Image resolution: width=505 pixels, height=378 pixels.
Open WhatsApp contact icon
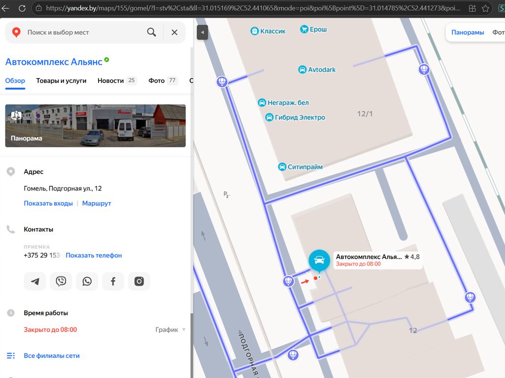point(87,282)
